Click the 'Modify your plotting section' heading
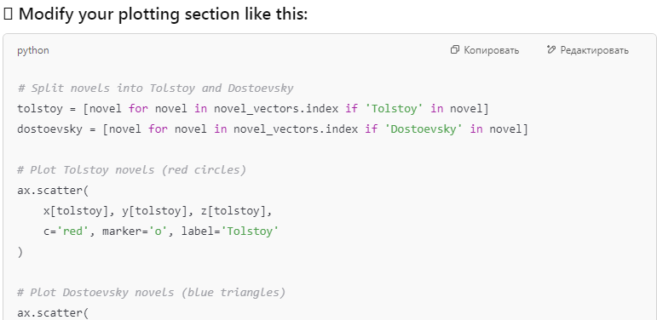 (x=163, y=14)
